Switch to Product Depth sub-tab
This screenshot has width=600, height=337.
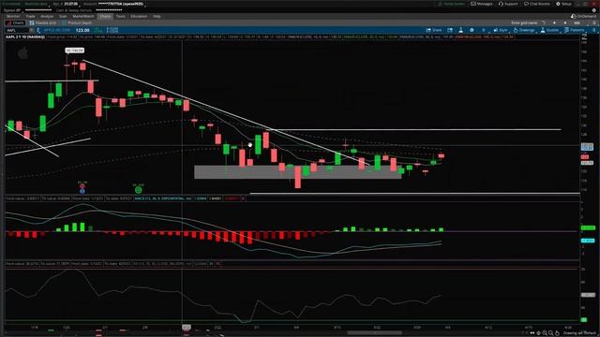coord(78,22)
